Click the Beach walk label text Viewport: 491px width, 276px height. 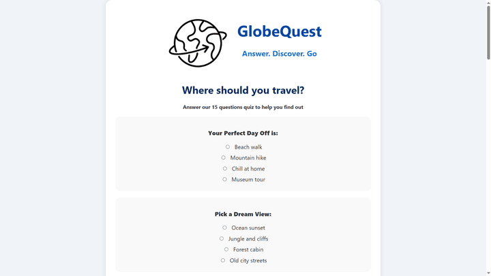point(248,147)
